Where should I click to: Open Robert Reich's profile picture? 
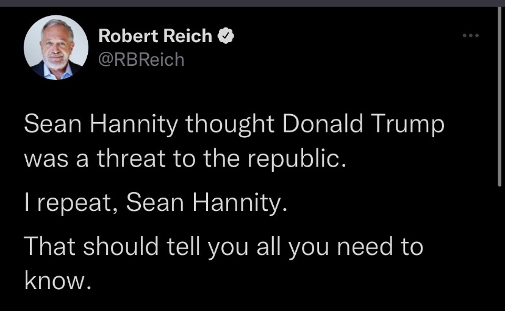pyautogui.click(x=54, y=48)
